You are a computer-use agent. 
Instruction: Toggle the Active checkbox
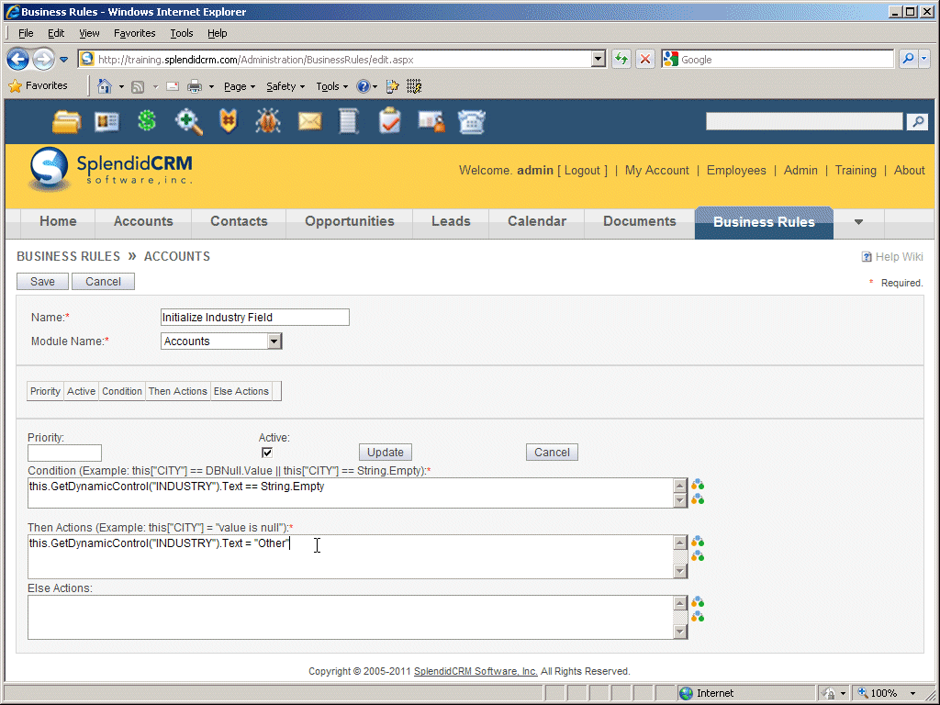[267, 453]
